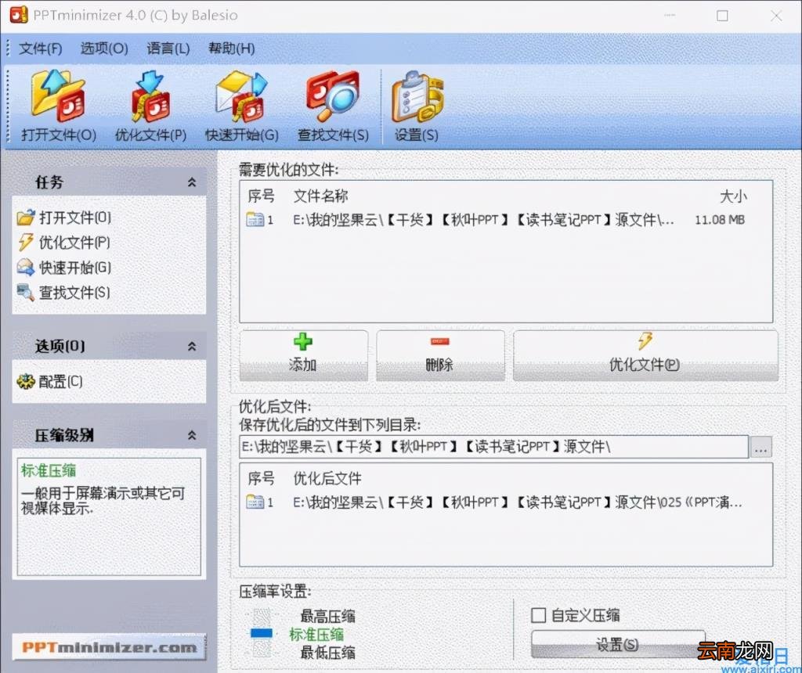The image size is (802, 673).
Task: Select source file path row in 需要优化的文件
Action: coord(483,220)
